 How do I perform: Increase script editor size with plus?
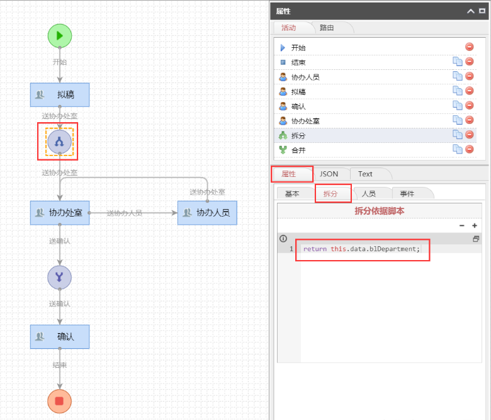click(475, 225)
